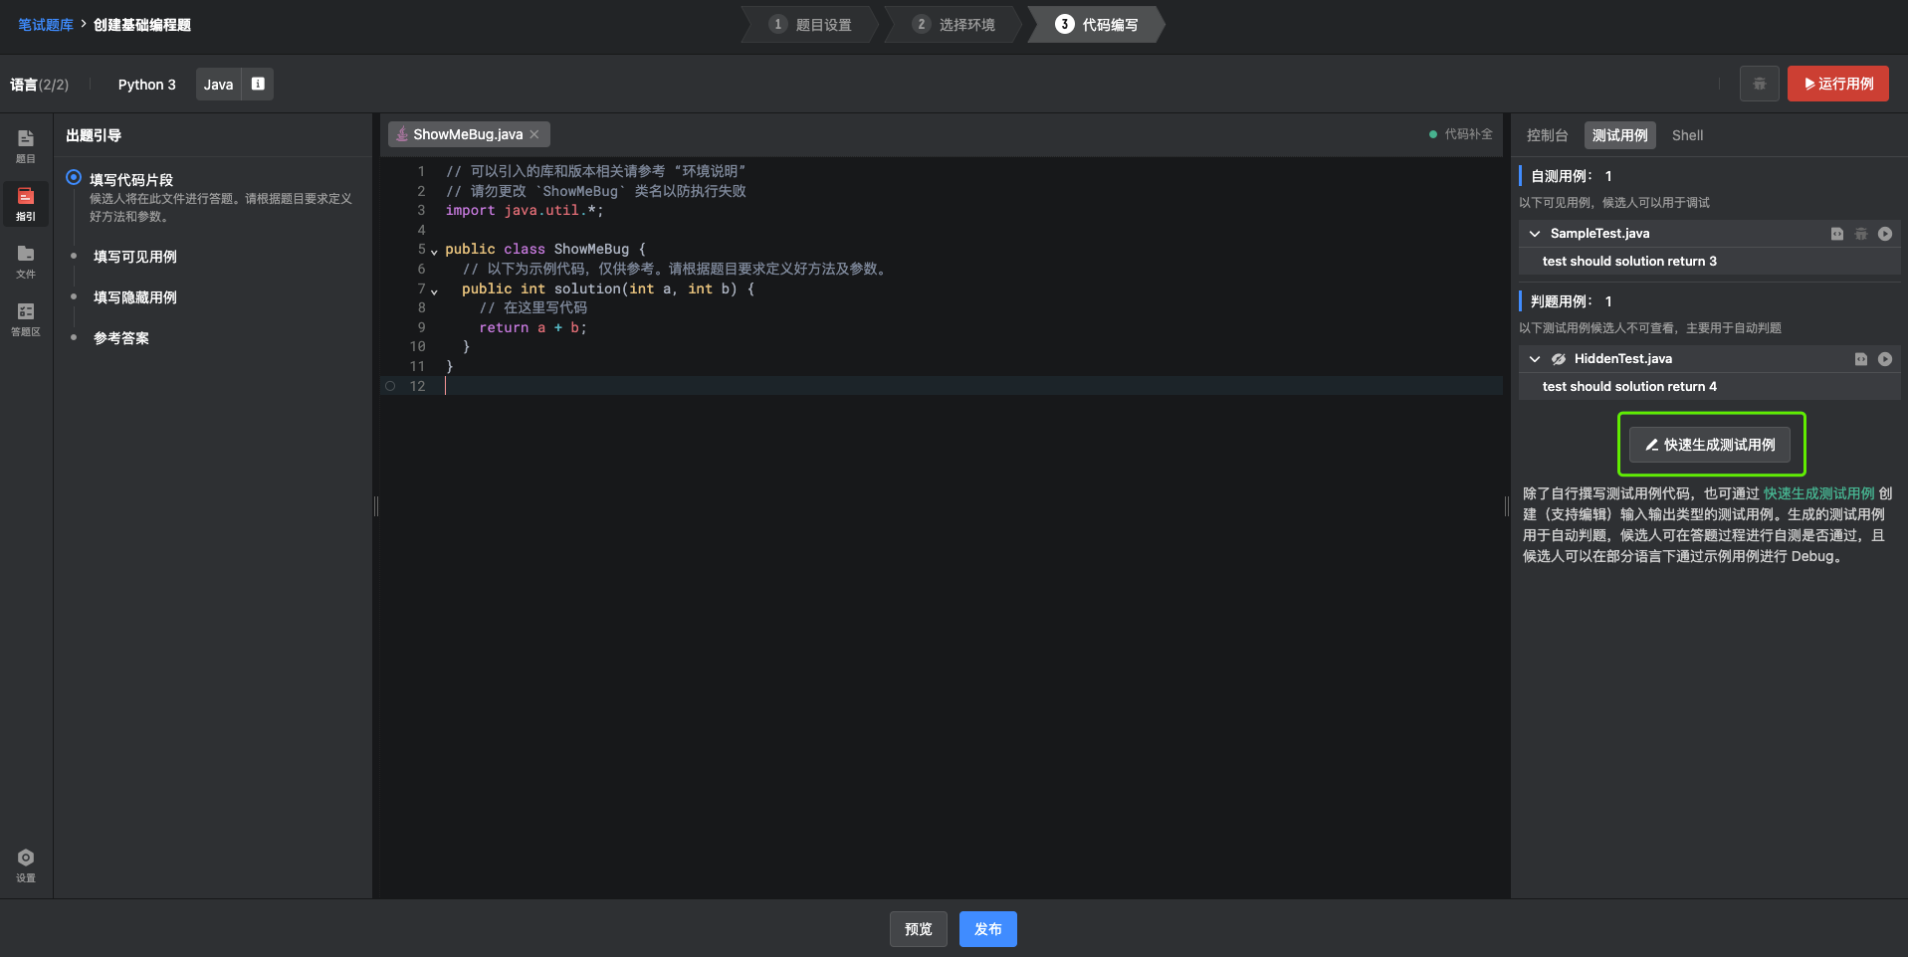Select the 填写隐藏用例 guide step
Viewport: 1908px width, 957px height.
click(135, 297)
